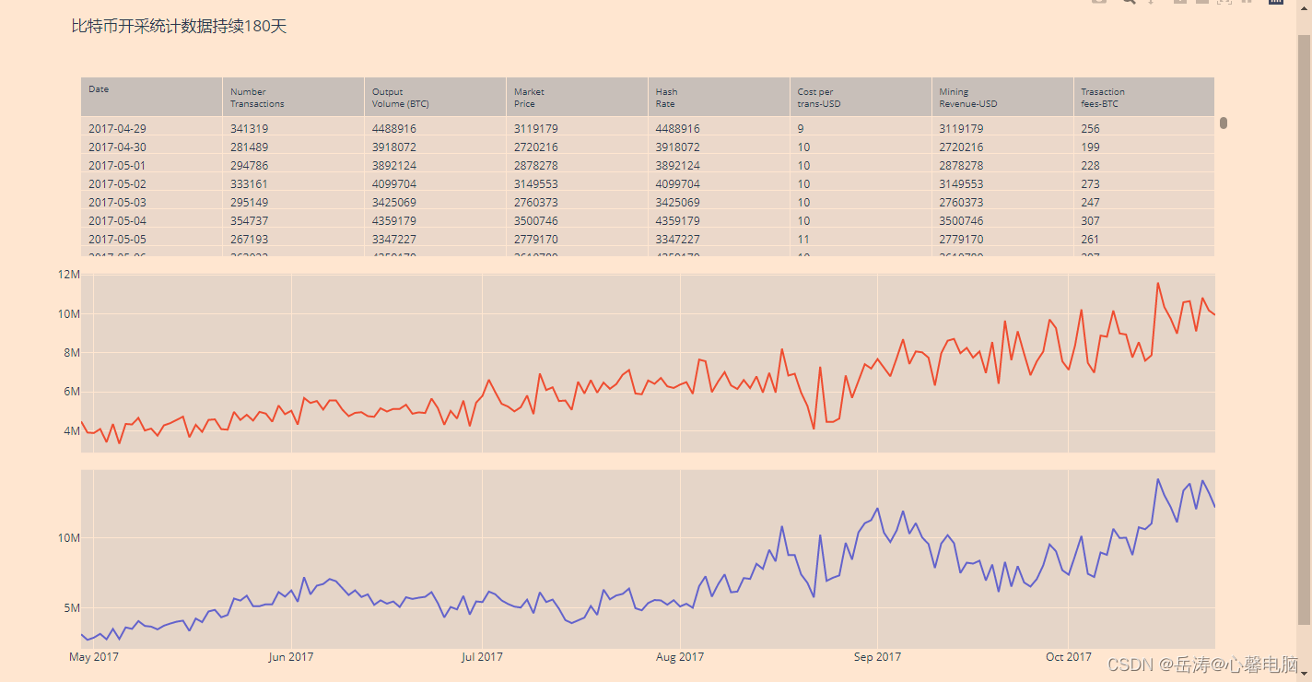
Task: Click the 12M y-axis label
Action: point(69,275)
